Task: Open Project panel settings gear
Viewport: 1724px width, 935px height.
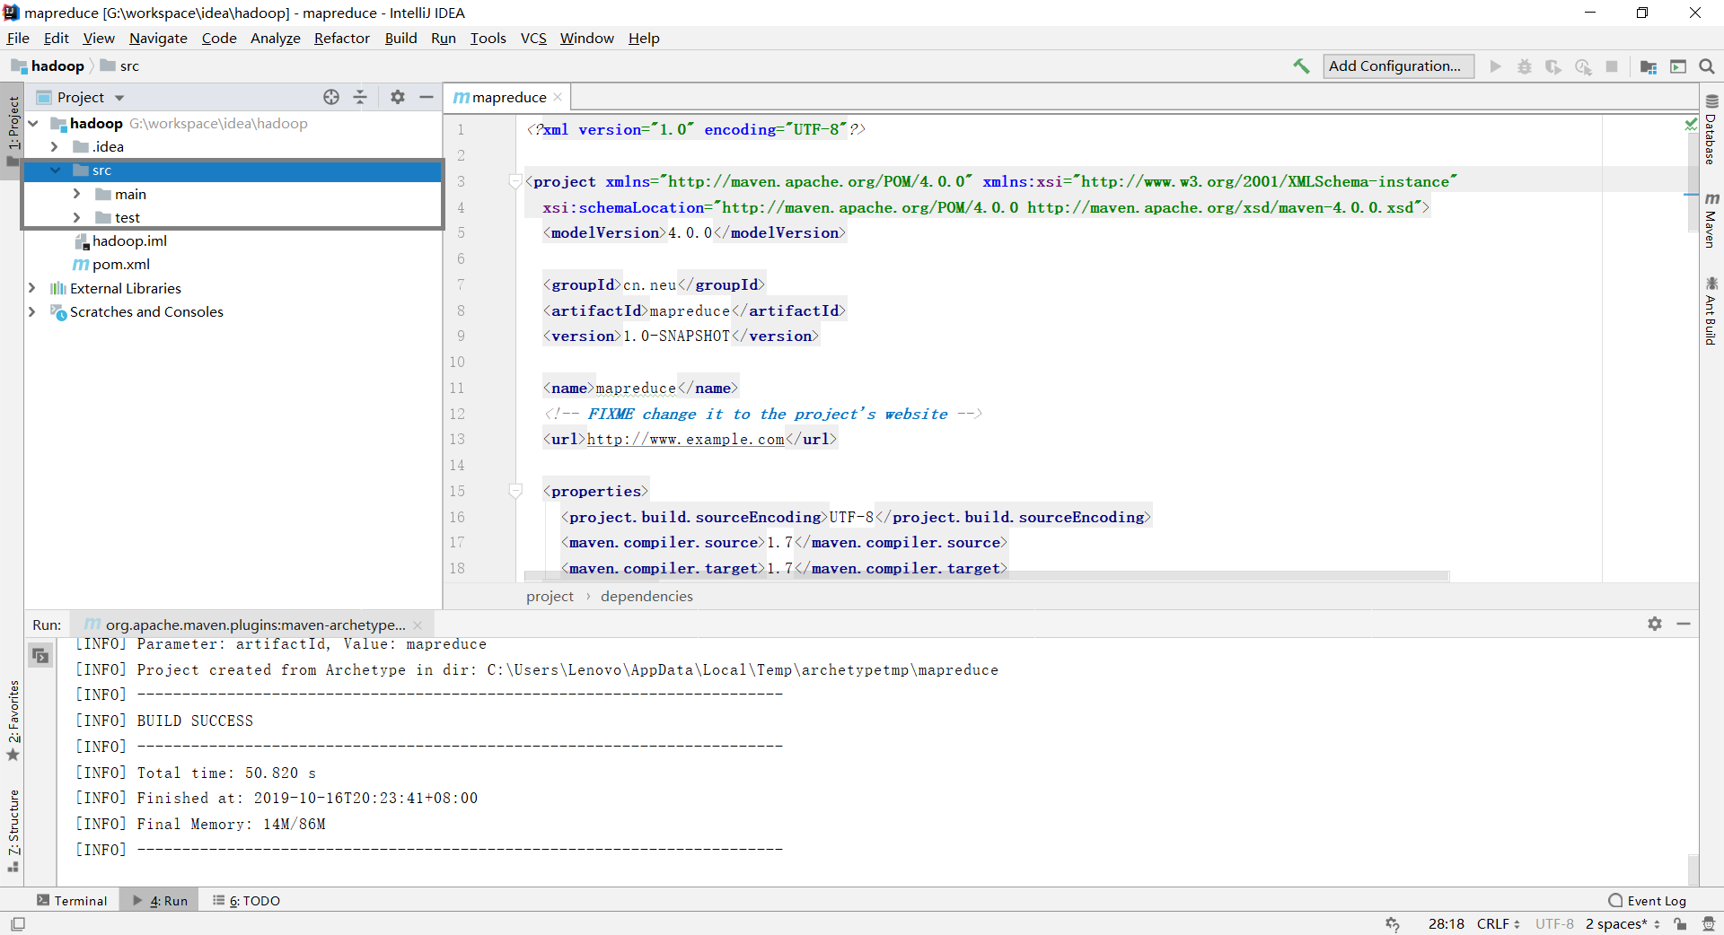Action: pyautogui.click(x=398, y=97)
